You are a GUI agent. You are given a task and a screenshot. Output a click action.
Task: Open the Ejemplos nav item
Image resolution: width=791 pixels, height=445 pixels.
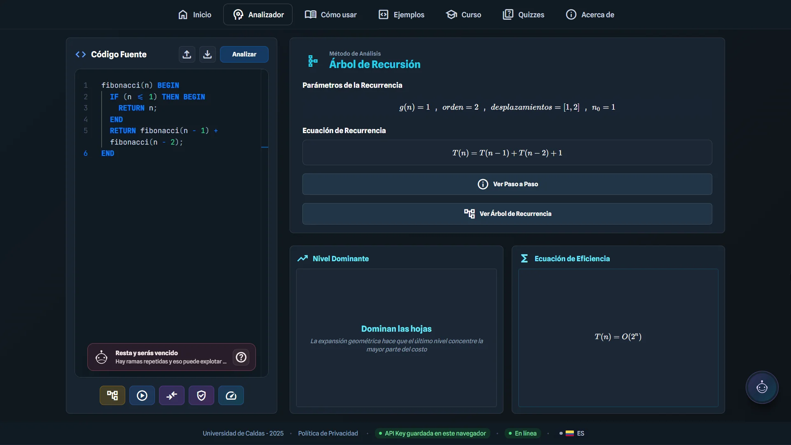click(401, 14)
